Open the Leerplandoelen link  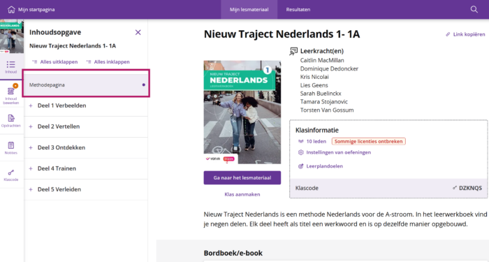[x=324, y=166]
